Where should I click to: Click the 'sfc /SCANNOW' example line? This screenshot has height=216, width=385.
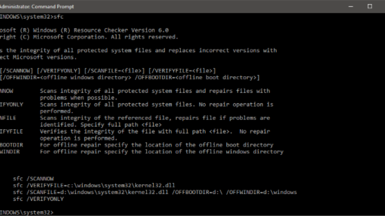33,179
